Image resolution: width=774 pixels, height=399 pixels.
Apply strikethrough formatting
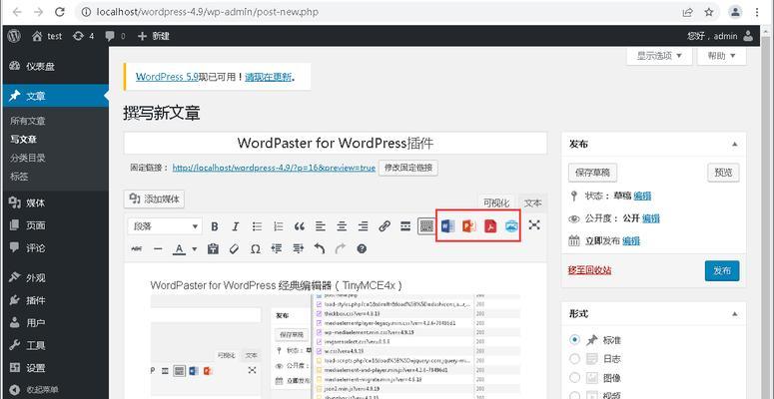tap(137, 249)
